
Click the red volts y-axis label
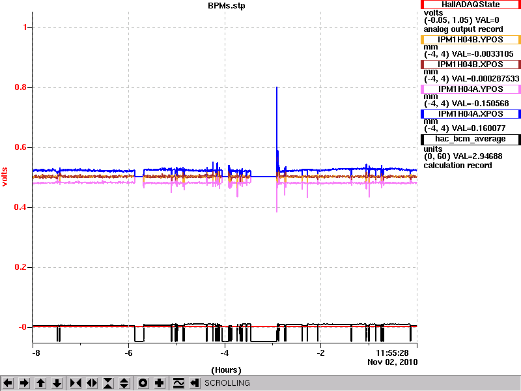(x=5, y=177)
